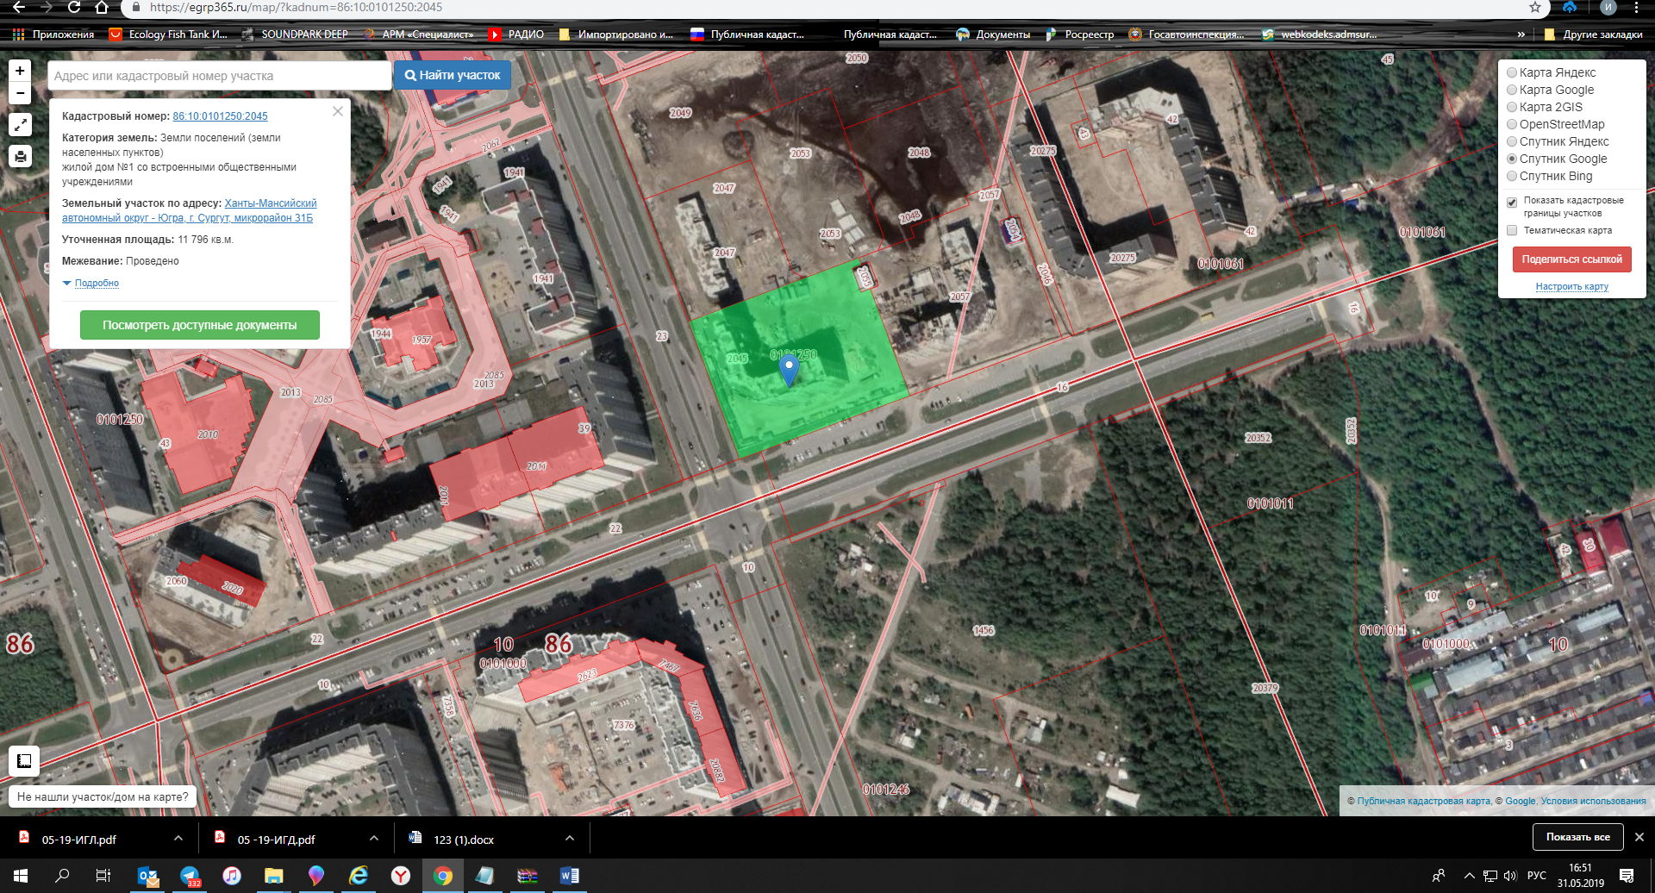Close the cadastral info popup
Screen dimensions: 1655x893
point(338,111)
